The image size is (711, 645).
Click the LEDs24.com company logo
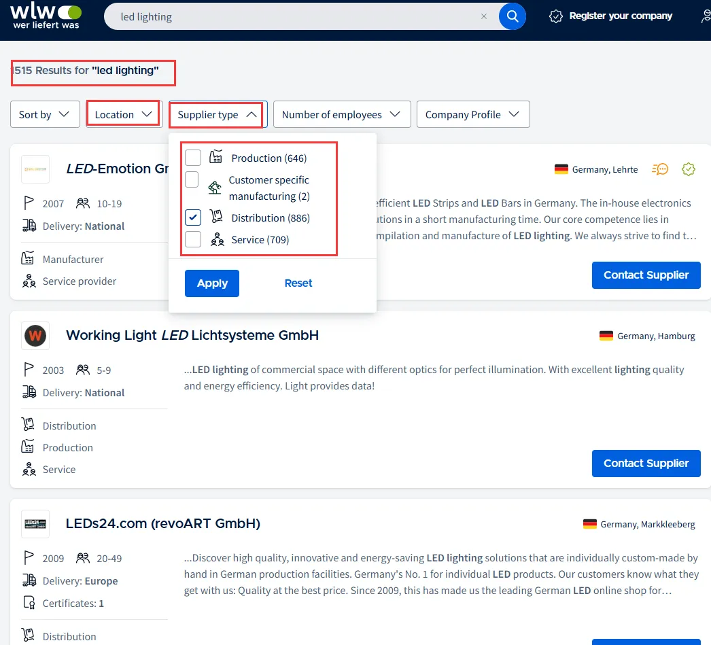pos(35,524)
